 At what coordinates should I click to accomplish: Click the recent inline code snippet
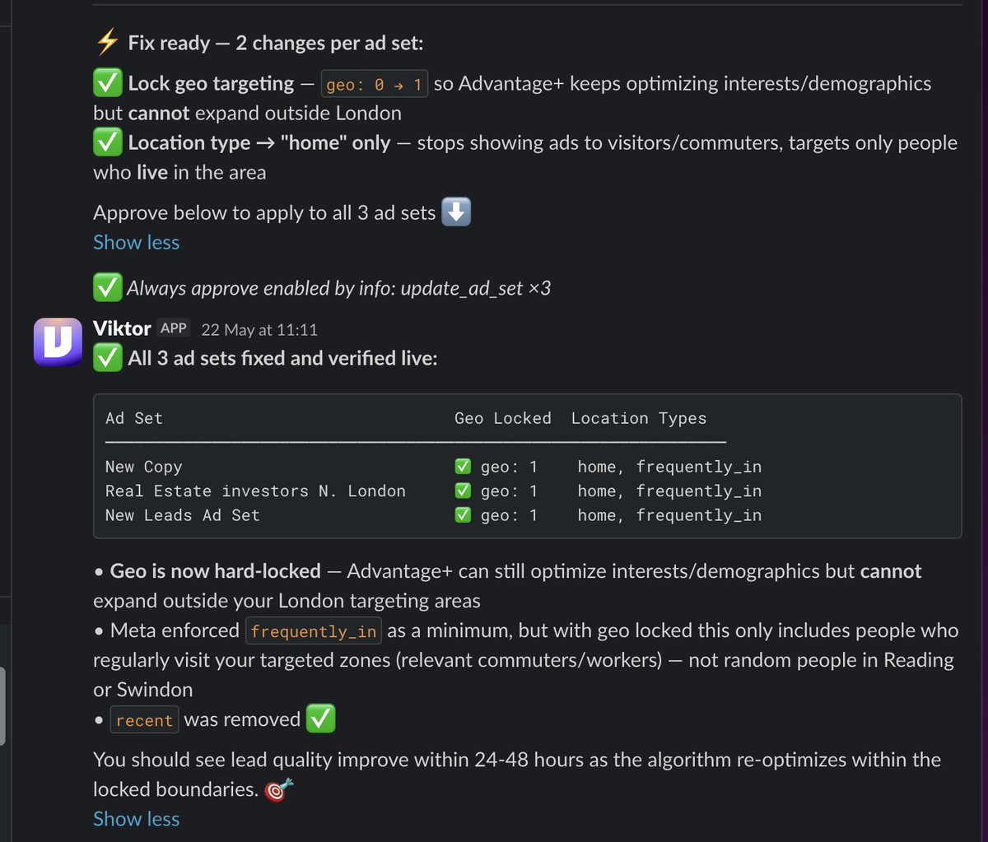click(x=144, y=721)
